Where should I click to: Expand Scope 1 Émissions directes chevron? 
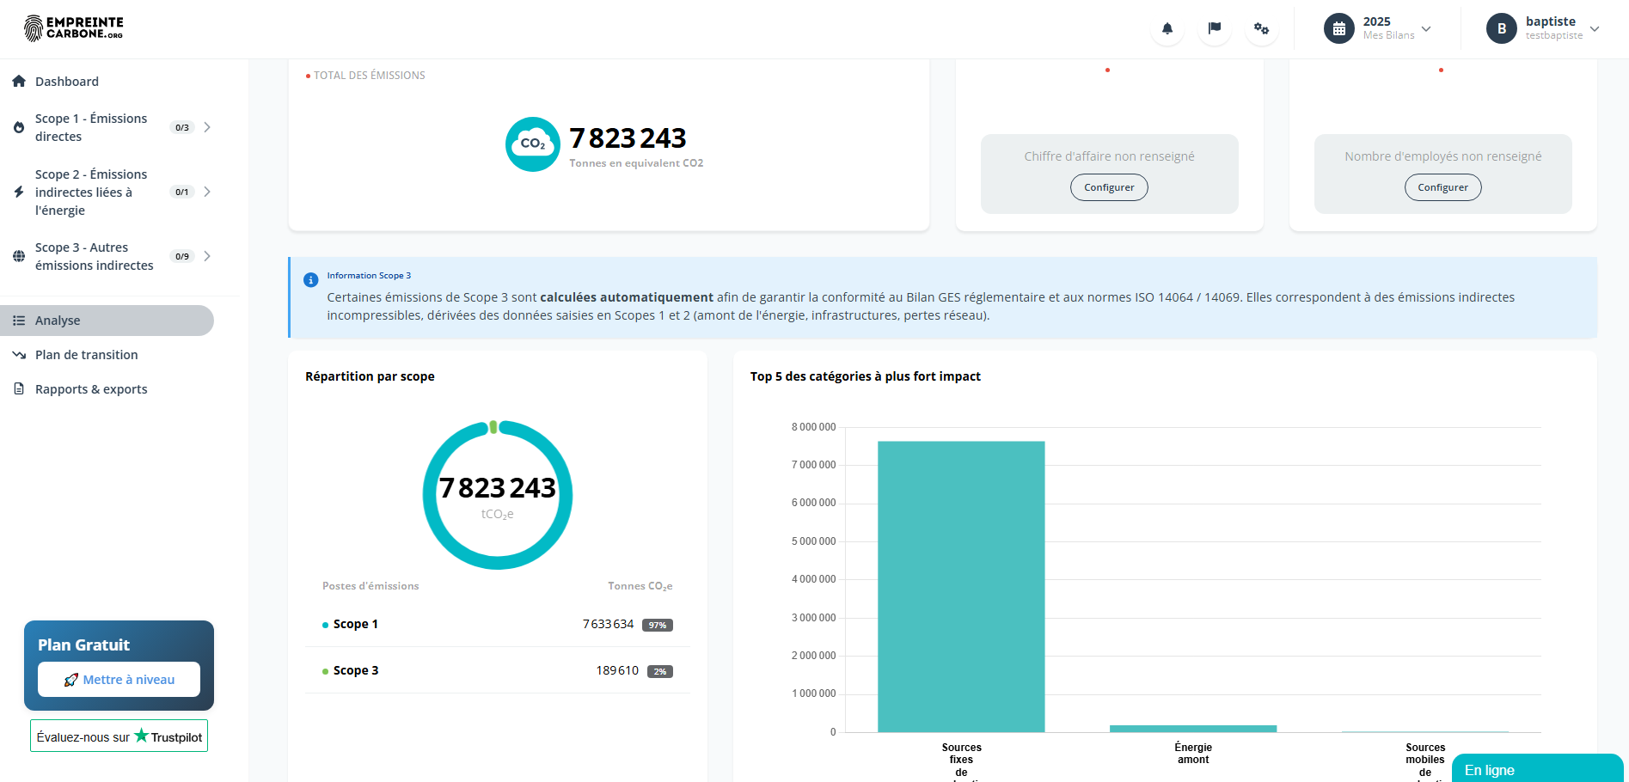(207, 127)
